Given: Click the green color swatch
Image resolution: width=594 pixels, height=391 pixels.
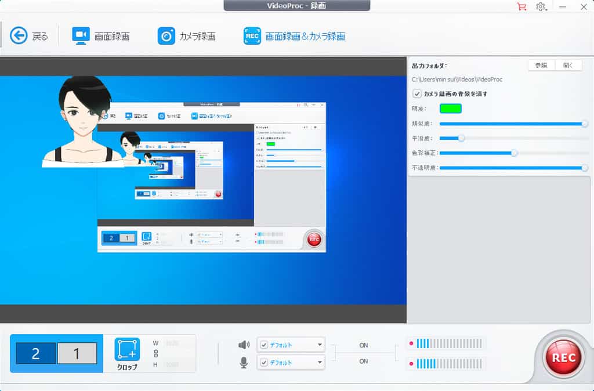Looking at the screenshot, I should click(x=451, y=108).
